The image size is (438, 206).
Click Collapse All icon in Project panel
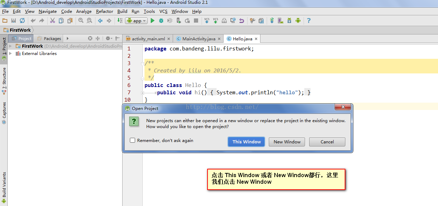(98, 39)
